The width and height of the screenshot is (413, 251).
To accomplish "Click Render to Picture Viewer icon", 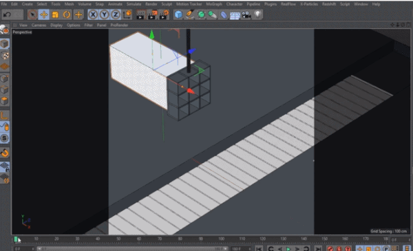I will click(152, 15).
